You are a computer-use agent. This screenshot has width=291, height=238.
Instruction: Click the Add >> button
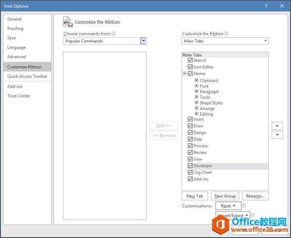[164, 125]
